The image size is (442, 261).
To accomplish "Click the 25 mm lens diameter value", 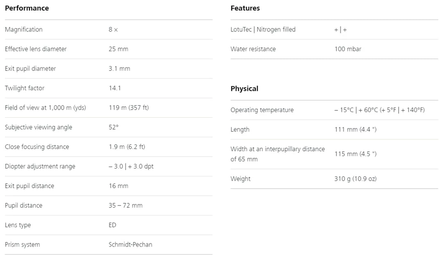I will click(118, 49).
